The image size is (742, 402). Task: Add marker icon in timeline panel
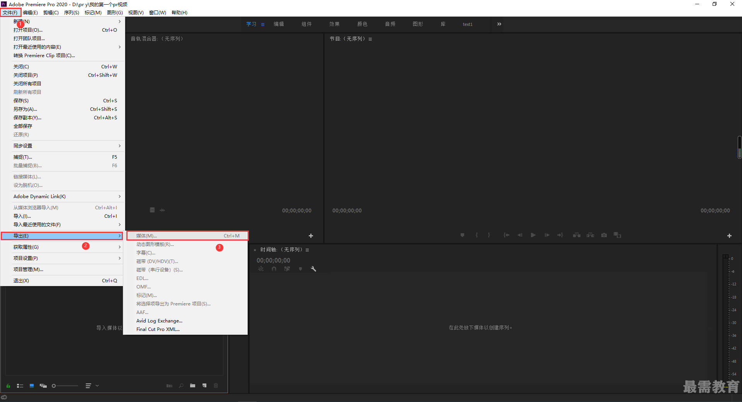[x=300, y=269]
